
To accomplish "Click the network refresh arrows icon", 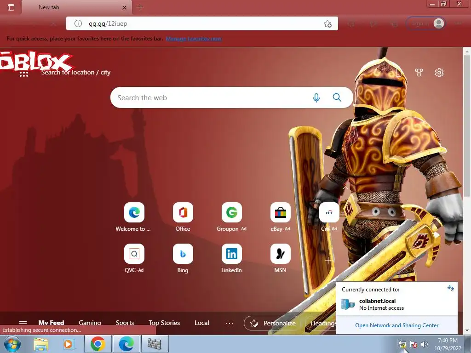I will click(451, 288).
